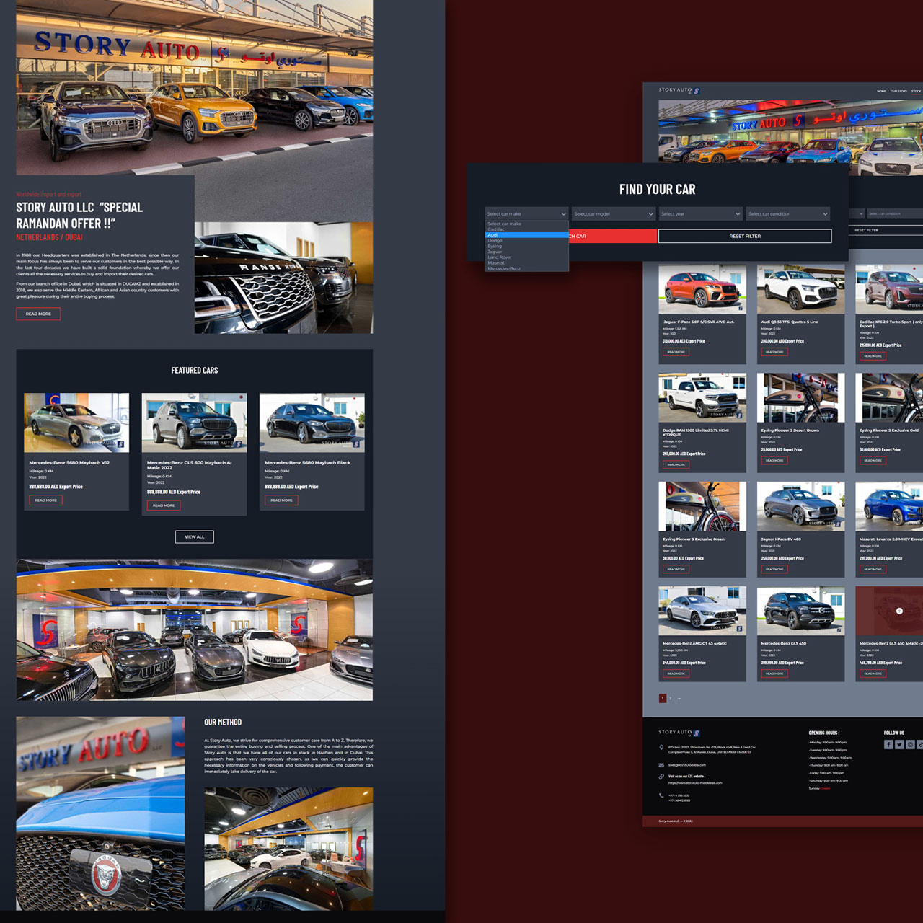Click the arrow icon on Mercedes-Benz GLS 450 4Matic image

click(x=899, y=611)
